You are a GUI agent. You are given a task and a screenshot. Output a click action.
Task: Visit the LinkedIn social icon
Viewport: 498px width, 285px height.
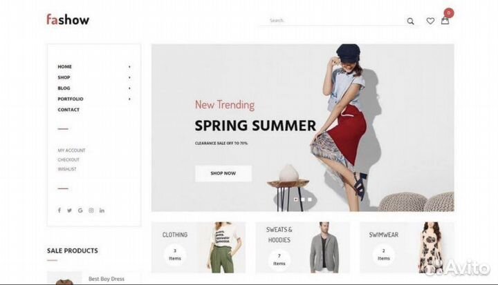[x=102, y=210]
